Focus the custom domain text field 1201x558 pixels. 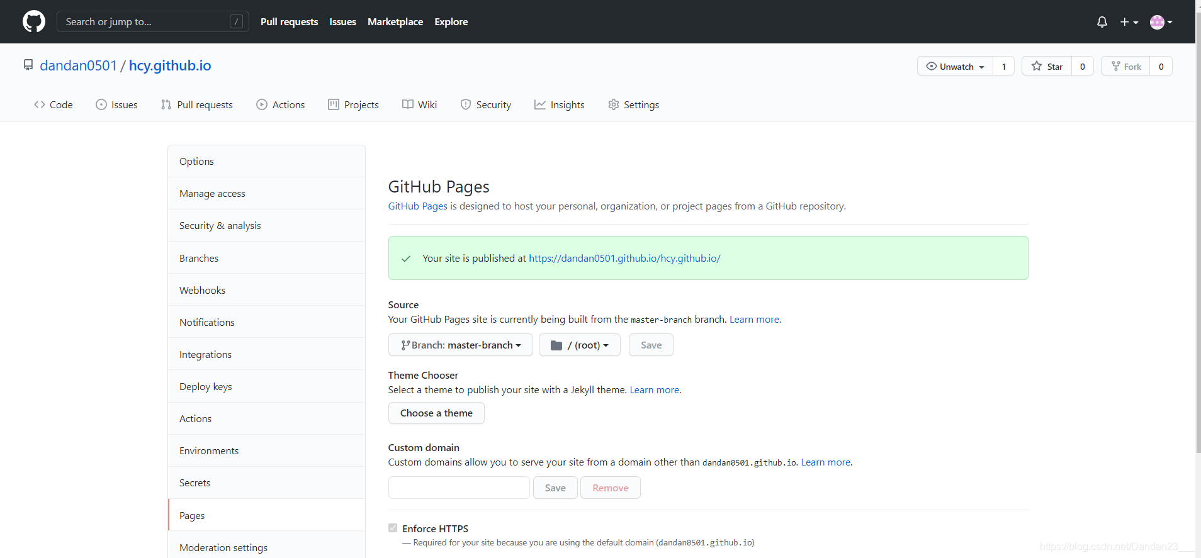pos(459,488)
